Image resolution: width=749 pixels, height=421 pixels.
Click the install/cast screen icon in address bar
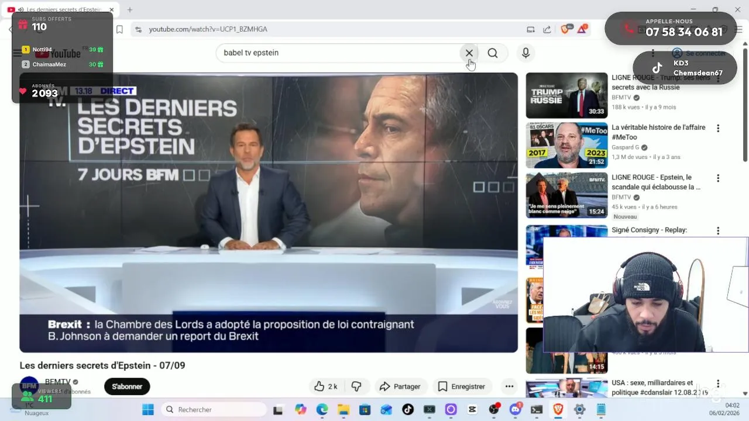point(531,29)
